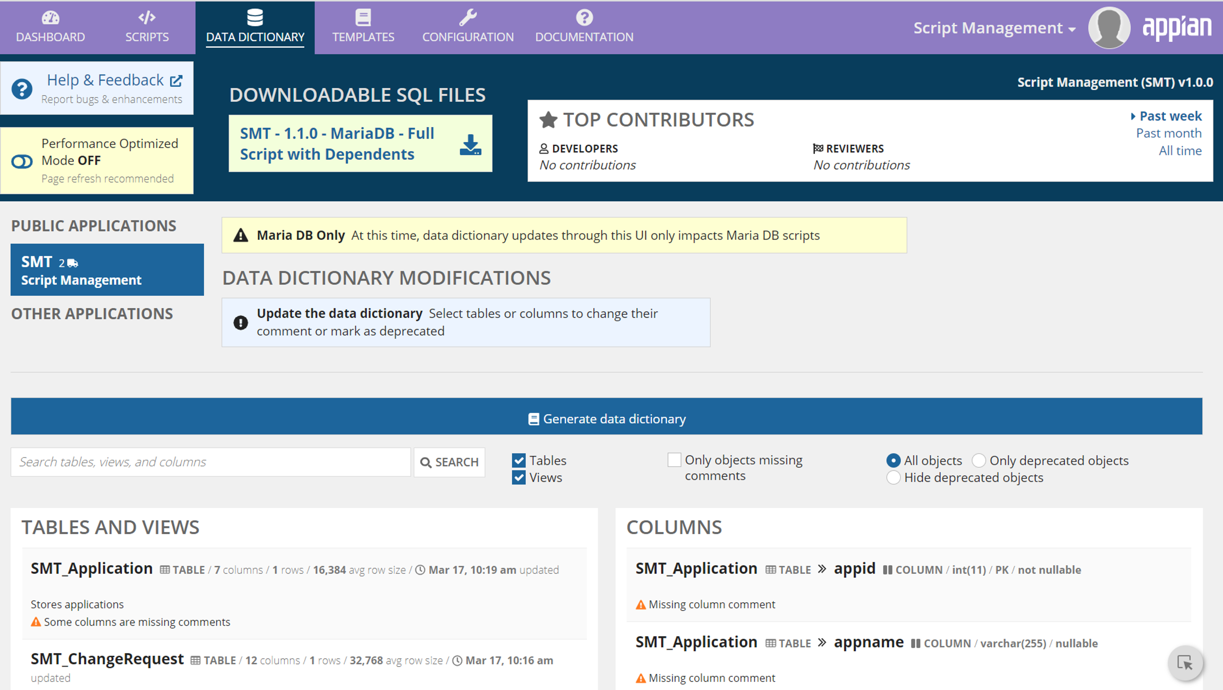Screen dimensions: 1223x690
Task: Filter contributors by Past month
Action: click(1169, 133)
